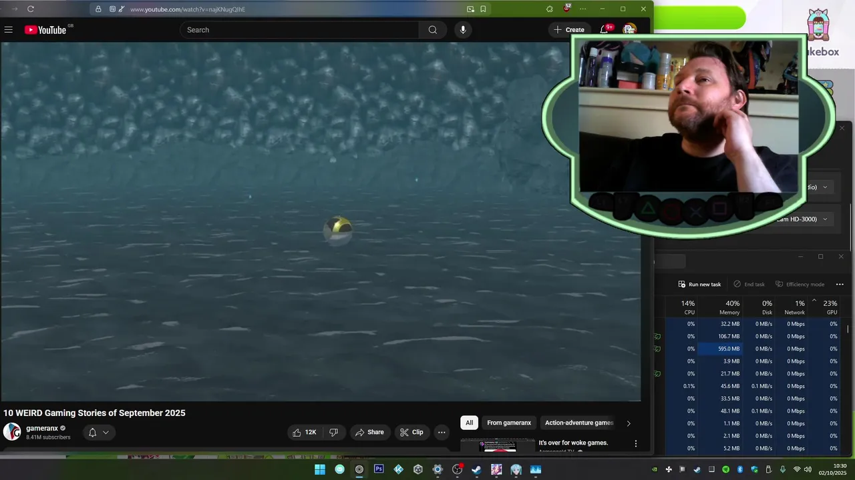Image resolution: width=855 pixels, height=480 pixels.
Task: Toggle the gameranx notification bell subscription
Action: click(x=93, y=432)
